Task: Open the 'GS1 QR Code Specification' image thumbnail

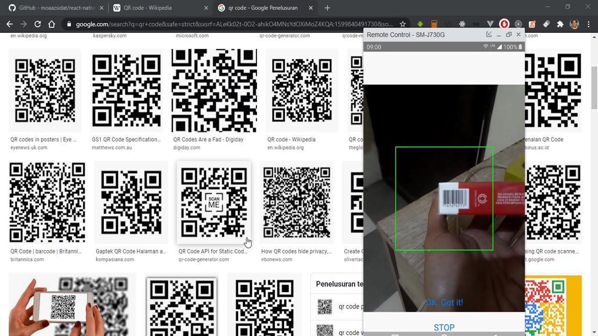Action: click(126, 91)
